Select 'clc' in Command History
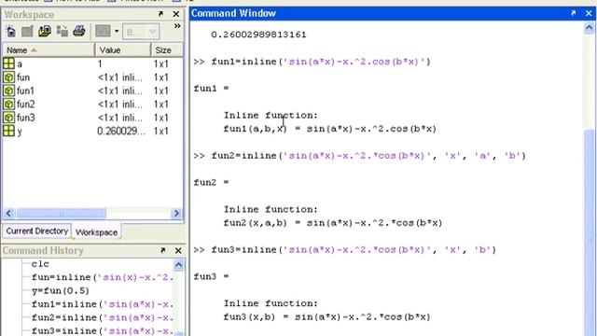597x336 pixels. coord(40,263)
